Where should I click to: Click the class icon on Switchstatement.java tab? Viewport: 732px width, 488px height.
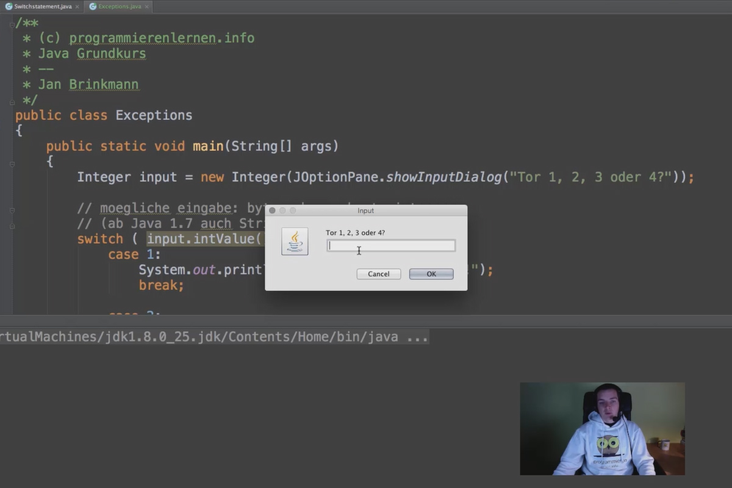point(9,7)
